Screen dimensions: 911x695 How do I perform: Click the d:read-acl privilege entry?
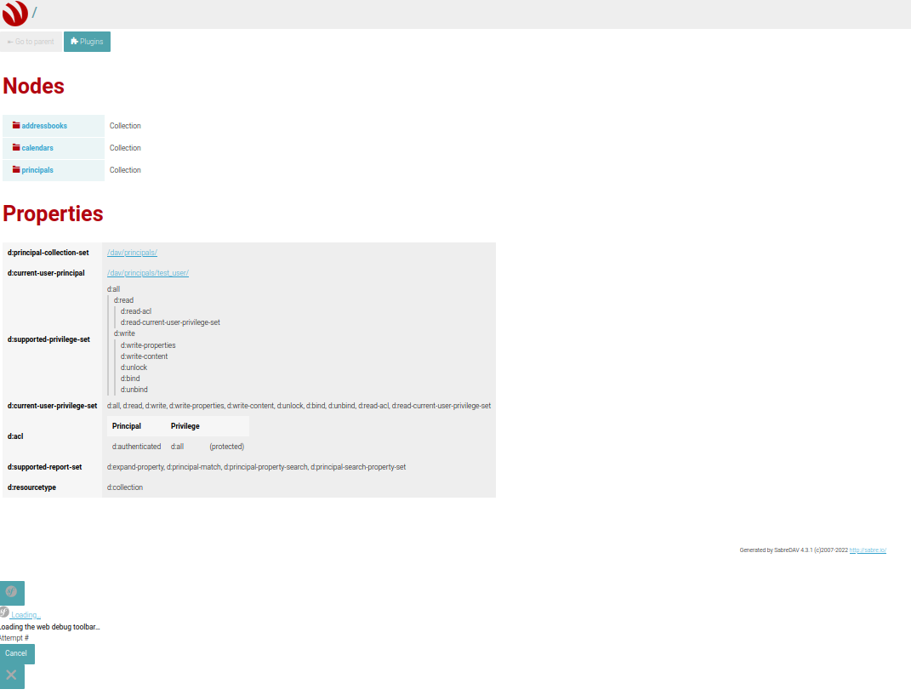(x=136, y=311)
